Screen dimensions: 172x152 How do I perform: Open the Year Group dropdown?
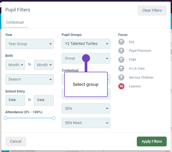click(29, 44)
